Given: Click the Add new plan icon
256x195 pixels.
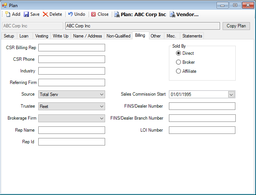Looking at the screenshot, I should pos(8,14).
